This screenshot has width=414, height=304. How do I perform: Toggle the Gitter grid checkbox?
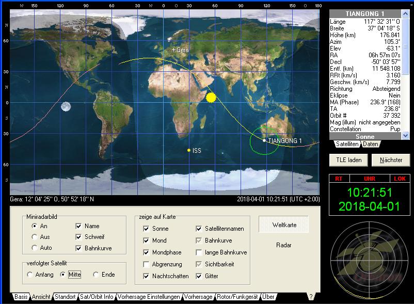tap(199, 276)
